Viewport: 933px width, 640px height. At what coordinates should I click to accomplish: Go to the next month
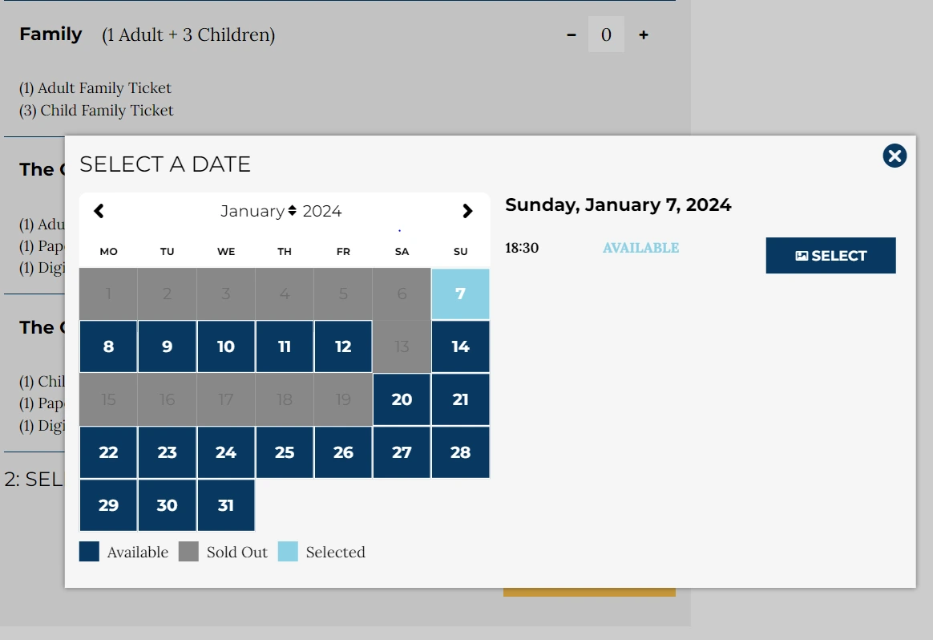tap(467, 211)
